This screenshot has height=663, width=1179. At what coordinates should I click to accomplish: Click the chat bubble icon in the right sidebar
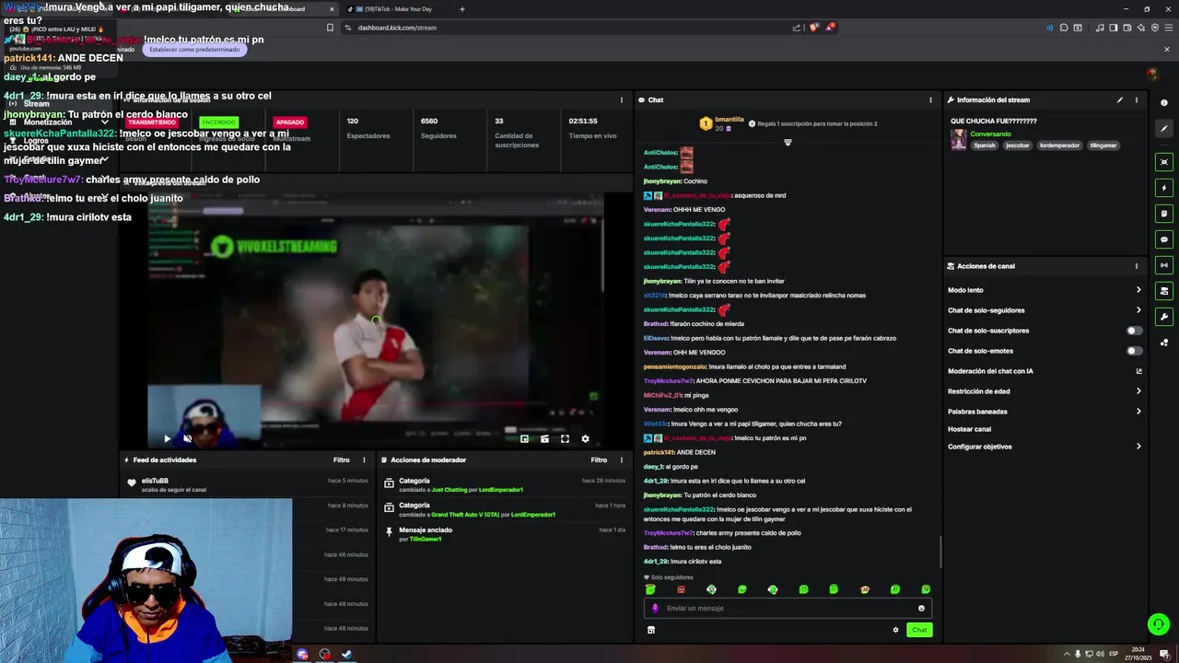tap(1164, 239)
